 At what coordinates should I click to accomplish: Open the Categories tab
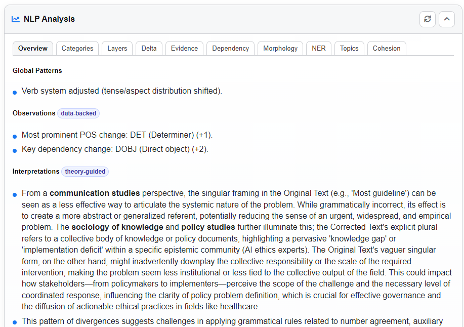77,49
